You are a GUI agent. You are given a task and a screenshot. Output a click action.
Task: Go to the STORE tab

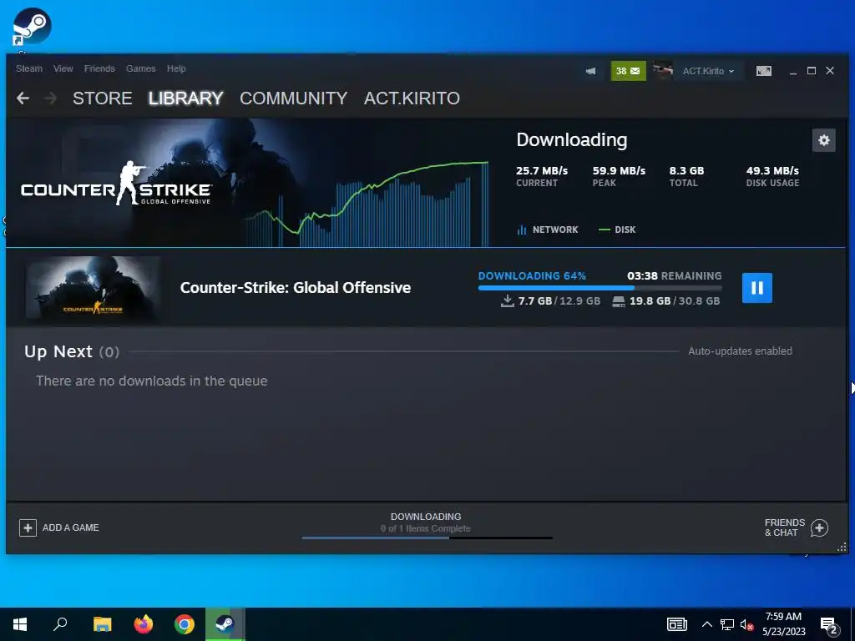(x=103, y=98)
